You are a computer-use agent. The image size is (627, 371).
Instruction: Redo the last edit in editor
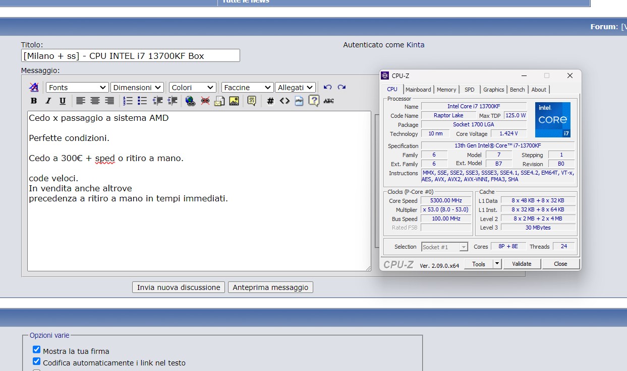(x=341, y=87)
